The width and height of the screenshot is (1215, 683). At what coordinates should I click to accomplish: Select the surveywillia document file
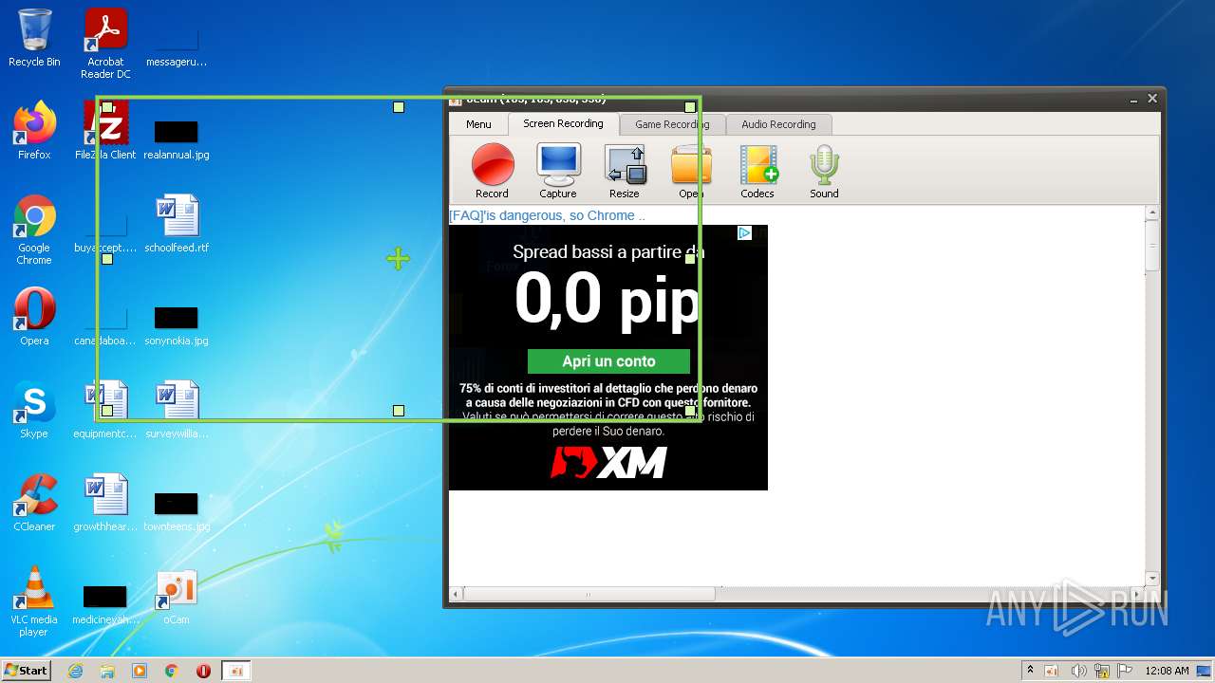pos(177,410)
